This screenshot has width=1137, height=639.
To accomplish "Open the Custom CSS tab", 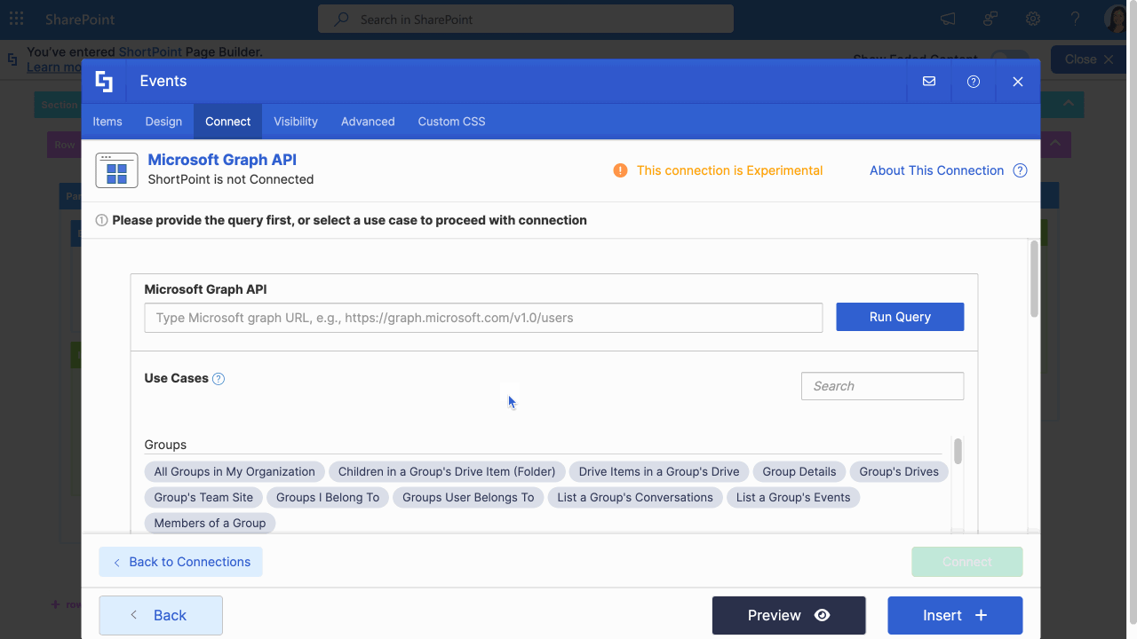I will click(451, 122).
